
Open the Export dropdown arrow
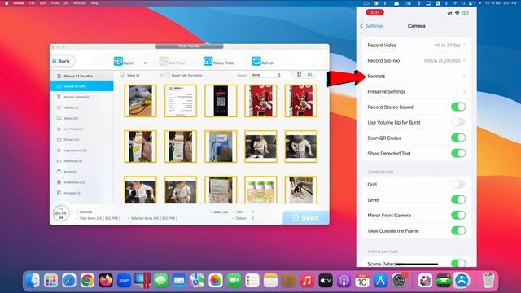click(145, 63)
